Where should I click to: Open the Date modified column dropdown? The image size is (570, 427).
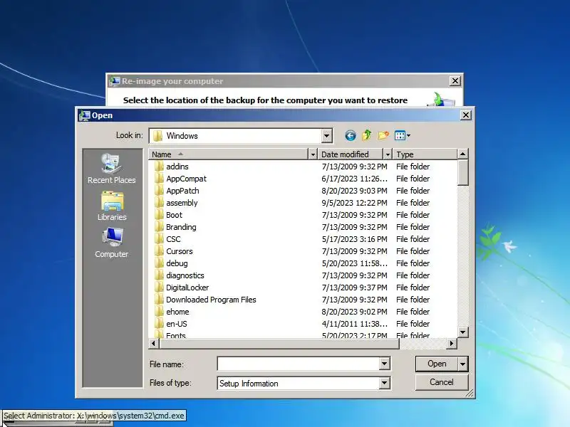coord(388,154)
